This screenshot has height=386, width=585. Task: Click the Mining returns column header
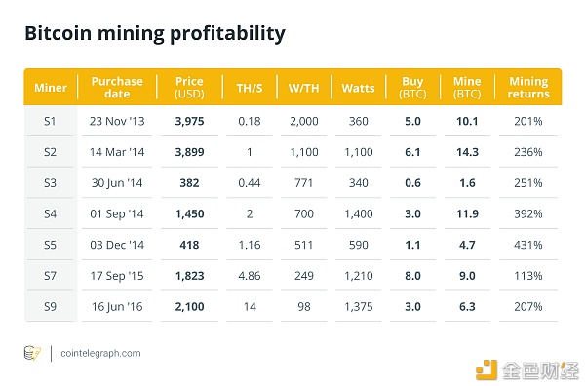pyautogui.click(x=528, y=88)
